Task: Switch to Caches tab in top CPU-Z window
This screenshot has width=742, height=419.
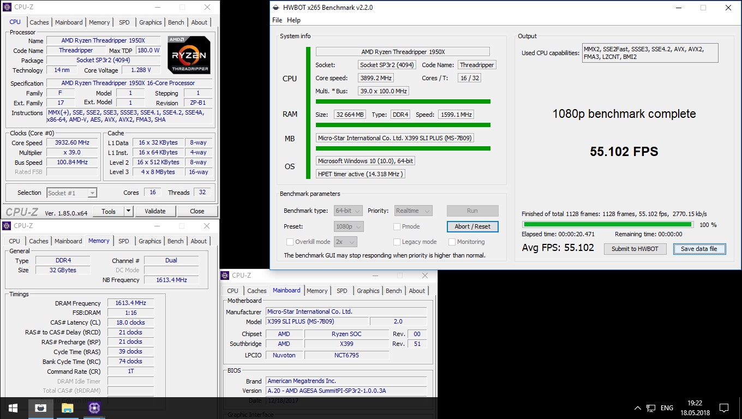Action: [39, 22]
